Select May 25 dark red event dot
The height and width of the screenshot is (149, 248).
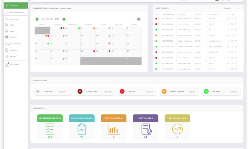tap(109, 51)
